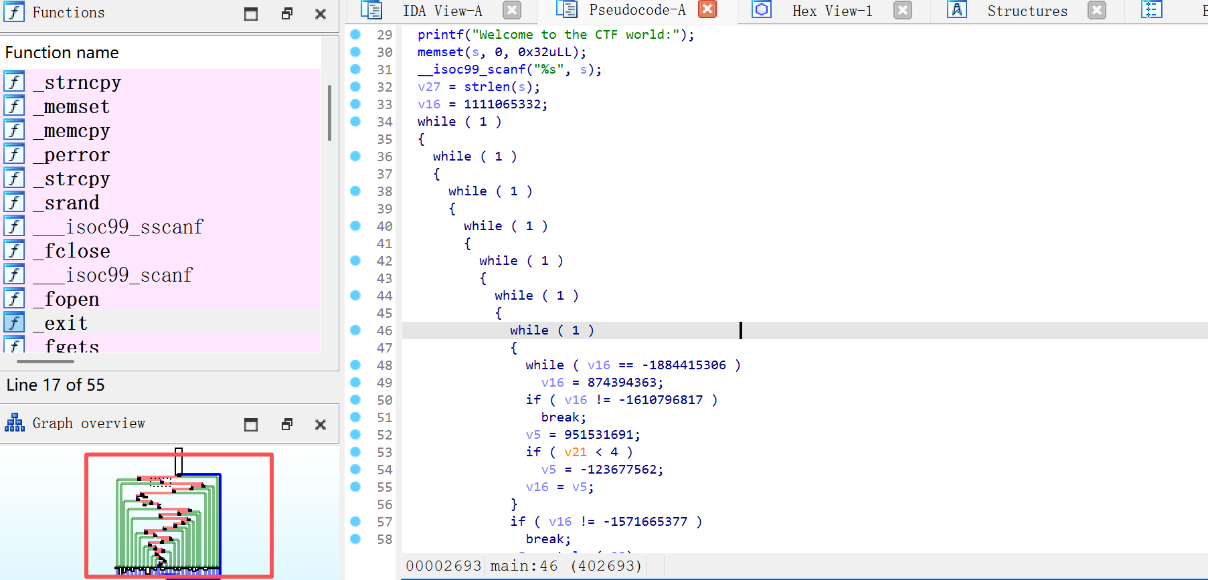Toggle breakpoint dot on line 29
Image resolution: width=1208 pixels, height=580 pixels.
point(355,34)
